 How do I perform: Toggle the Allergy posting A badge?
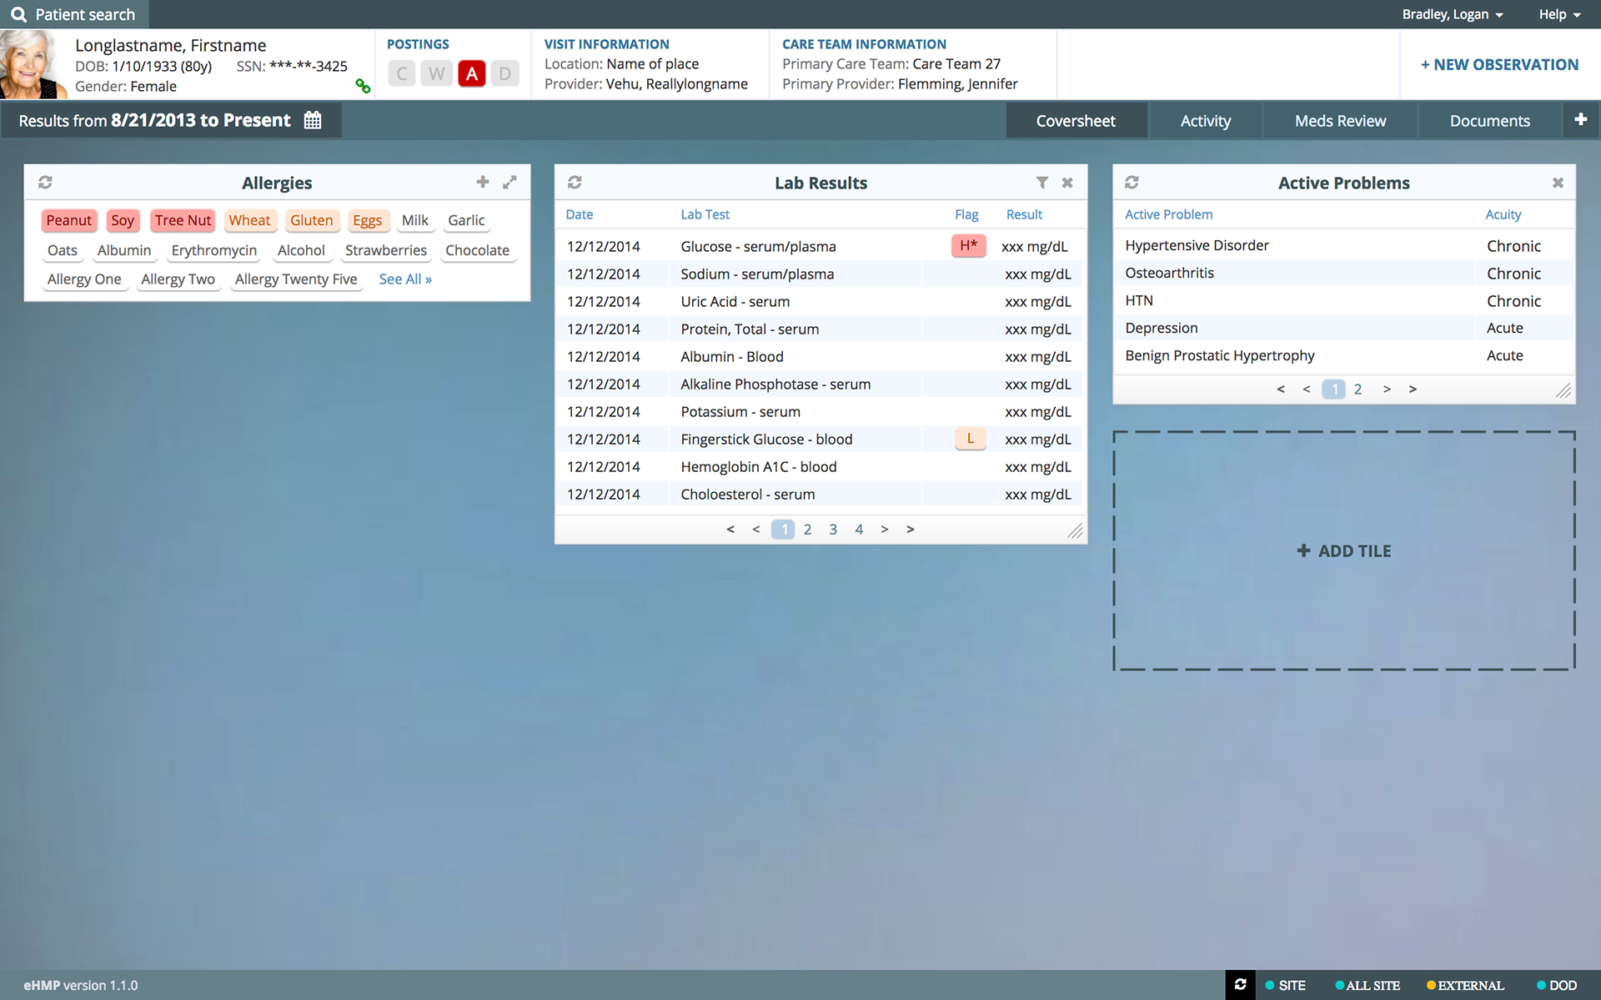tap(471, 73)
